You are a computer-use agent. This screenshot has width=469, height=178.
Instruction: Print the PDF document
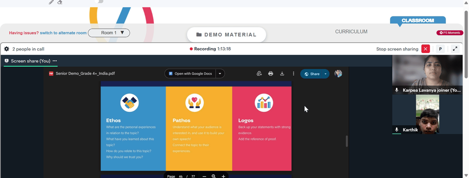click(271, 74)
